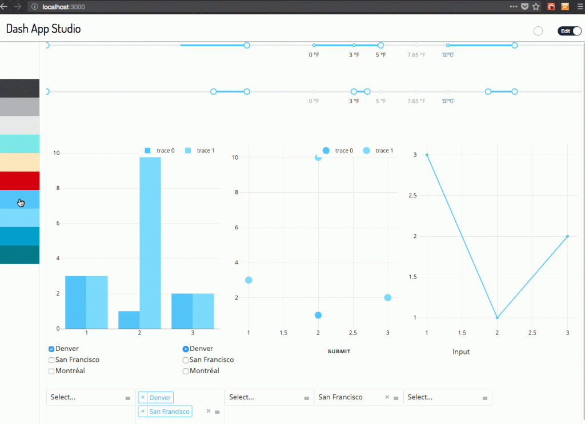This screenshot has width=585, height=424.
Task: Switch off the Edit toggle
Action: tap(570, 31)
